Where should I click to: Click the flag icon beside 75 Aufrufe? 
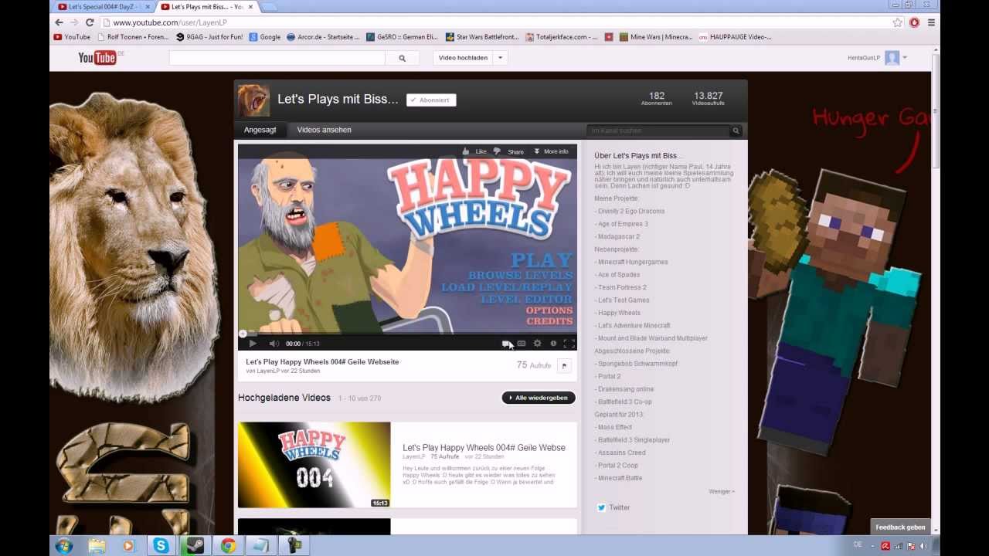pyautogui.click(x=564, y=366)
